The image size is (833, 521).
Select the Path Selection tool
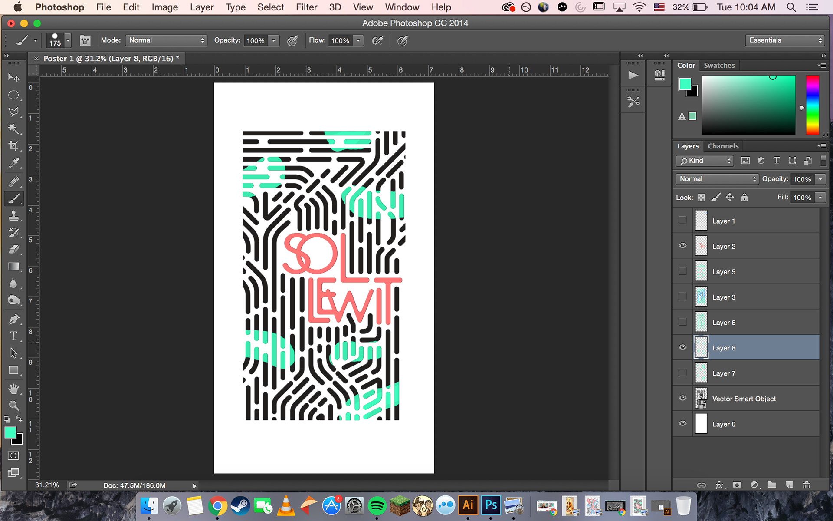[x=13, y=353]
